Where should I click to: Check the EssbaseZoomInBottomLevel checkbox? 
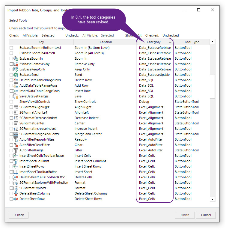tap(11, 48)
